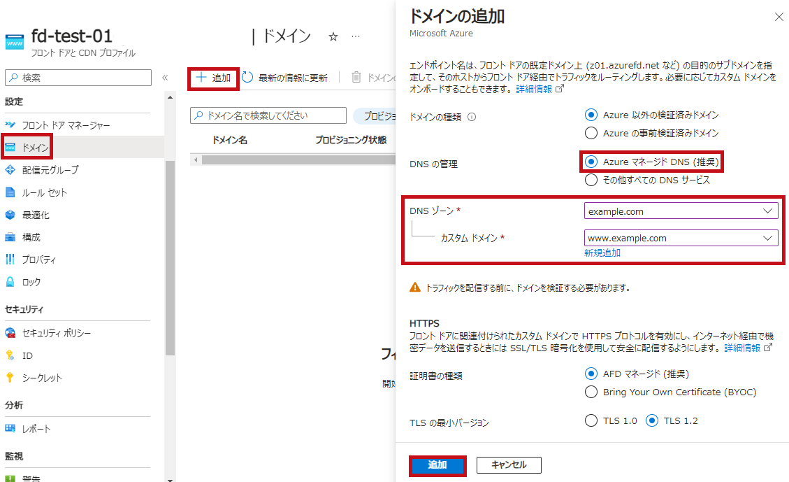789x482 pixels.
Task: Click the warning triangle icon about domain verification
Action: 415,287
